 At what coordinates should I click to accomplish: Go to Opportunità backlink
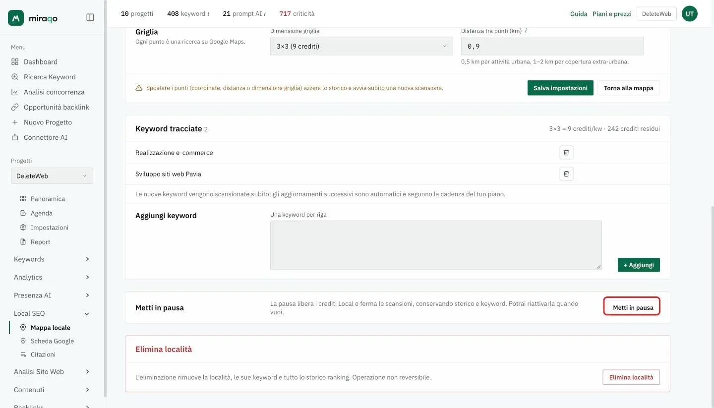pos(56,107)
